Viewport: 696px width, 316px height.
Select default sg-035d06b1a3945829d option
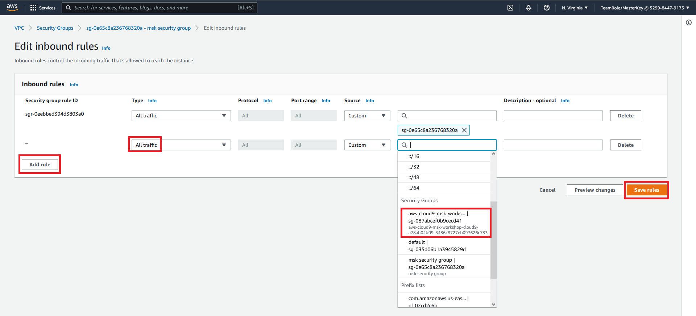point(444,246)
